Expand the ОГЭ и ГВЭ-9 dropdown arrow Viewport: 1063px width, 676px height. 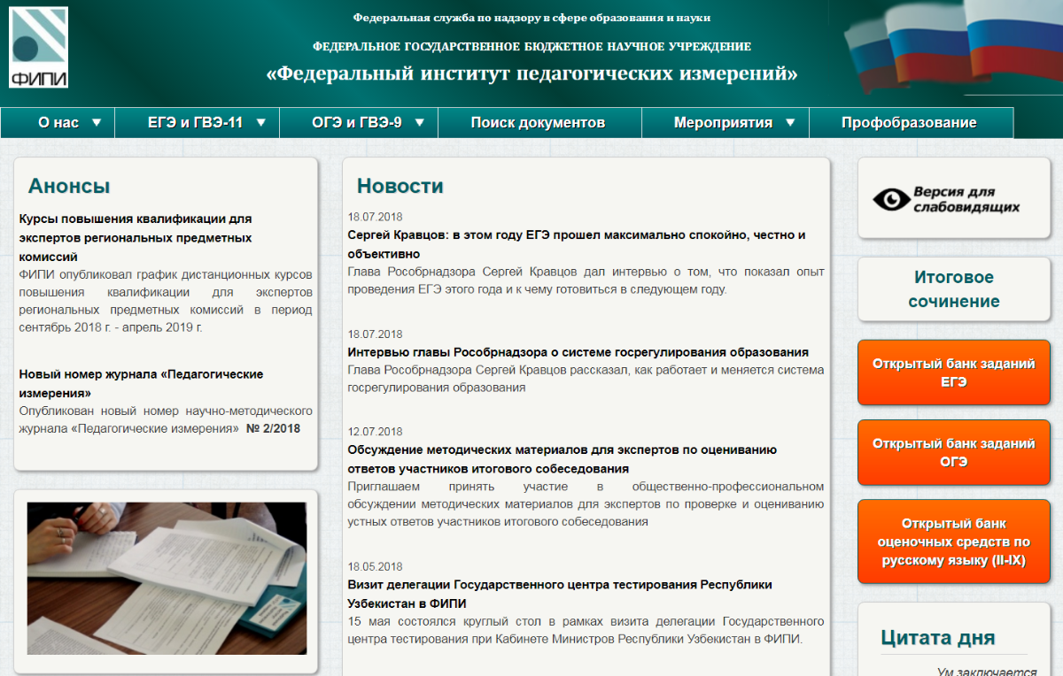pyautogui.click(x=420, y=123)
